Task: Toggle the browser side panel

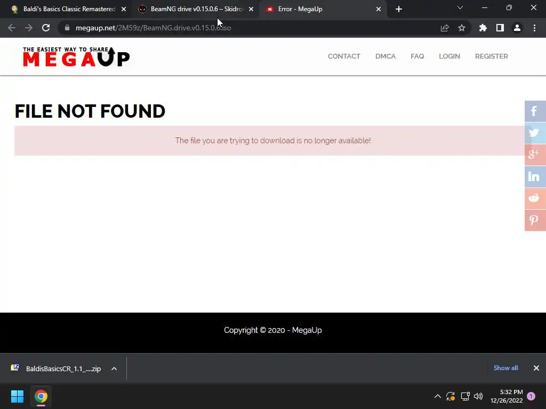Action: pyautogui.click(x=500, y=28)
